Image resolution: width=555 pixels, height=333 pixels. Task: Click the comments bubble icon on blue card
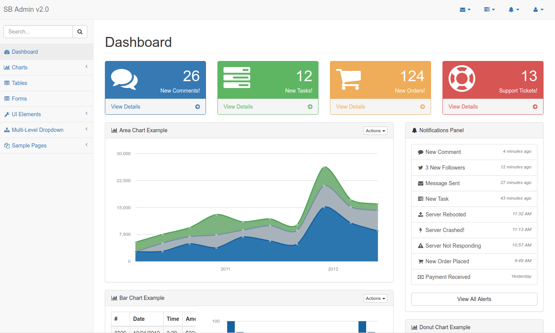coord(124,79)
